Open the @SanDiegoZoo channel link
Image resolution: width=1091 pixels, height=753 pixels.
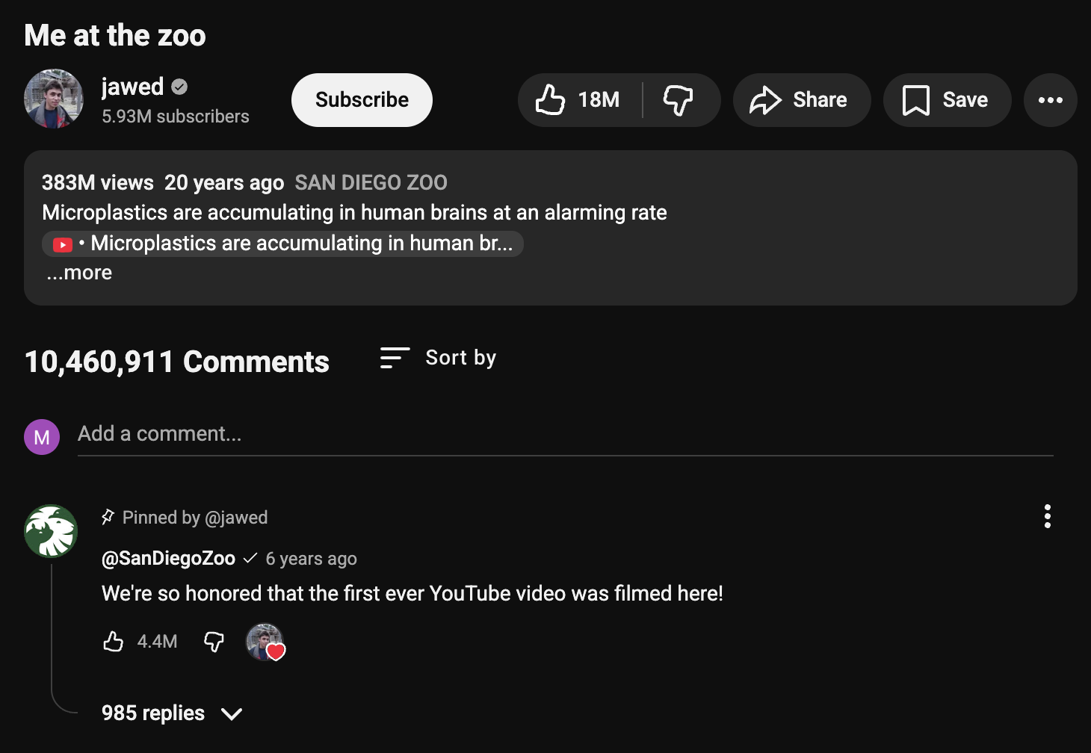click(168, 558)
